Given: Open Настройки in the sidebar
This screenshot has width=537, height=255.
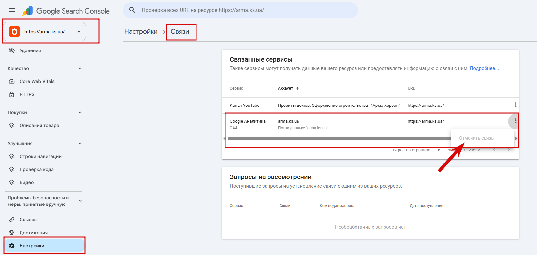Looking at the screenshot, I should point(44,246).
